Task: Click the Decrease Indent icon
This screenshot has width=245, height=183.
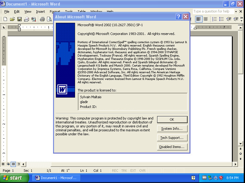Action: 229,19
